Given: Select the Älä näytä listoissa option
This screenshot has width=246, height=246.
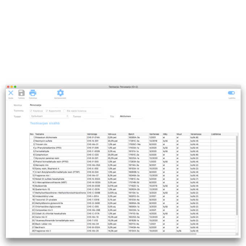Looking at the screenshot, I should click(x=64, y=111).
